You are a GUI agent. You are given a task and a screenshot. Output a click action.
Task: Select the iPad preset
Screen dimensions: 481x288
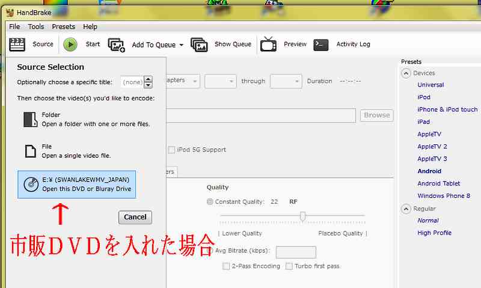[424, 122]
